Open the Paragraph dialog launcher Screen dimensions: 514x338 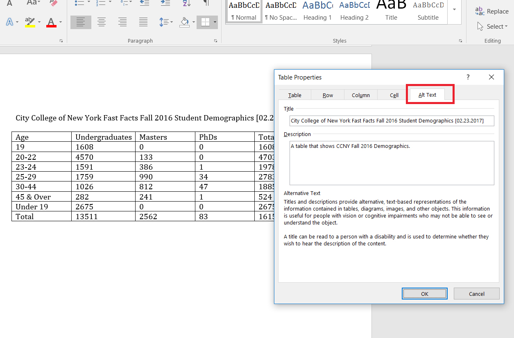pos(215,41)
